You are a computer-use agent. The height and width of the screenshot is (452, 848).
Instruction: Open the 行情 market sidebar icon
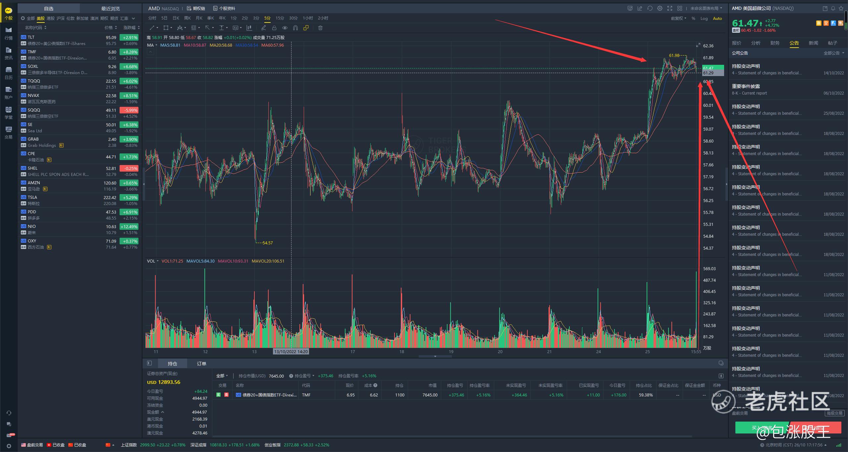[x=9, y=33]
